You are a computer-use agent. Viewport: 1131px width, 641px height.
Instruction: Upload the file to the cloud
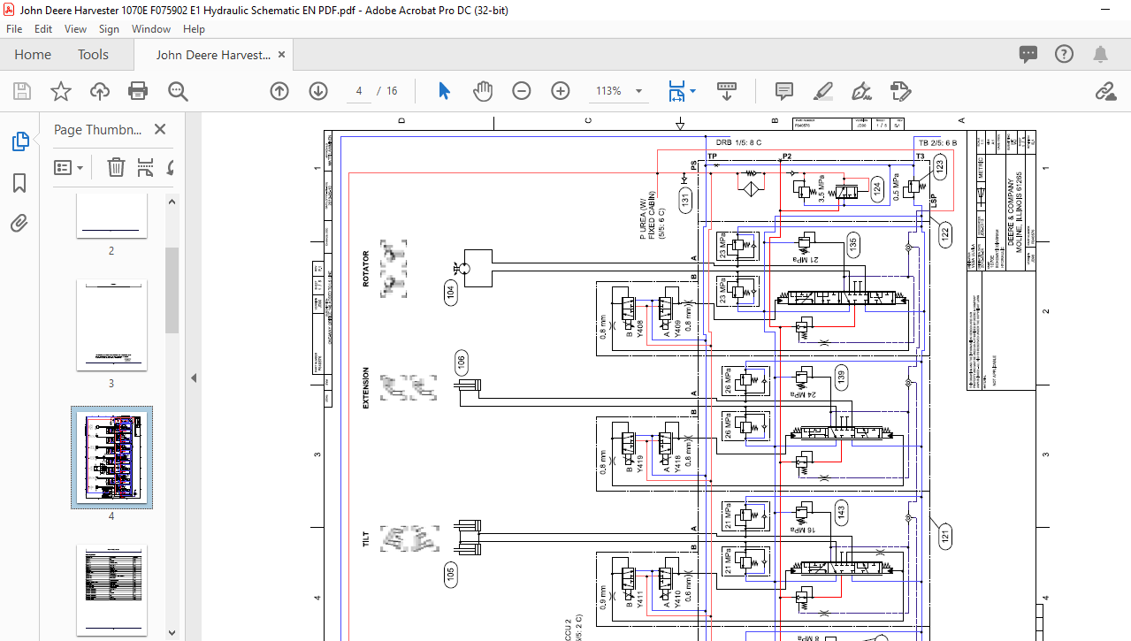coord(100,91)
